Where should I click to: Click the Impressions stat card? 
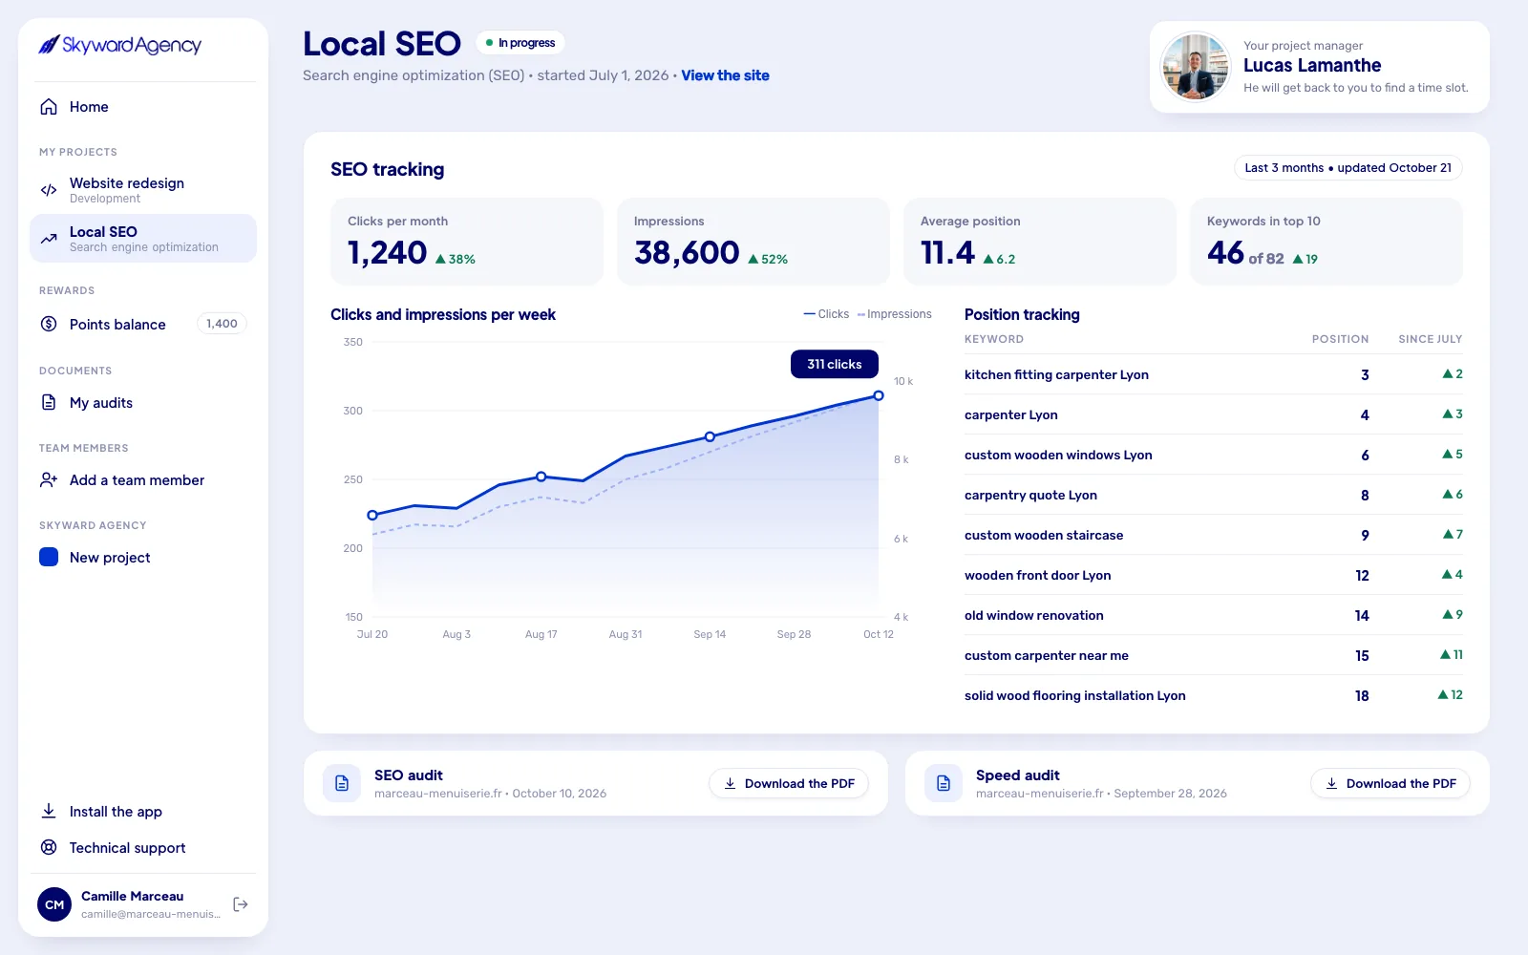coord(753,241)
